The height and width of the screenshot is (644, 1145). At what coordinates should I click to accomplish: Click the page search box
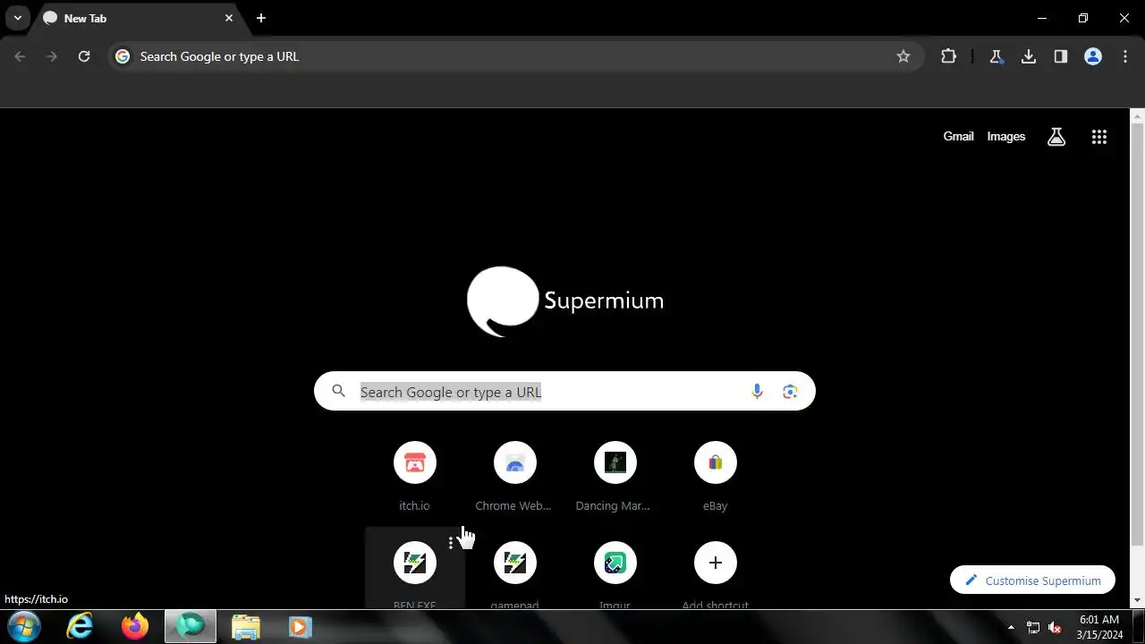(x=564, y=391)
